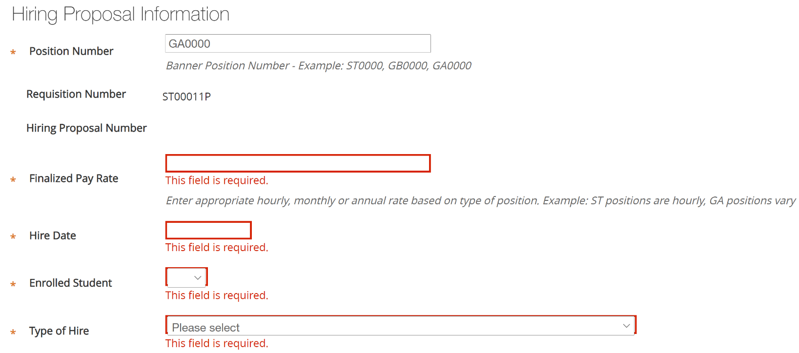799x353 pixels.
Task: Click the required asterisk by Type of Hire
Action: [x=13, y=332]
